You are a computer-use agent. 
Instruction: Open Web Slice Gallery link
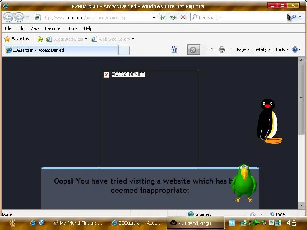(x=111, y=39)
